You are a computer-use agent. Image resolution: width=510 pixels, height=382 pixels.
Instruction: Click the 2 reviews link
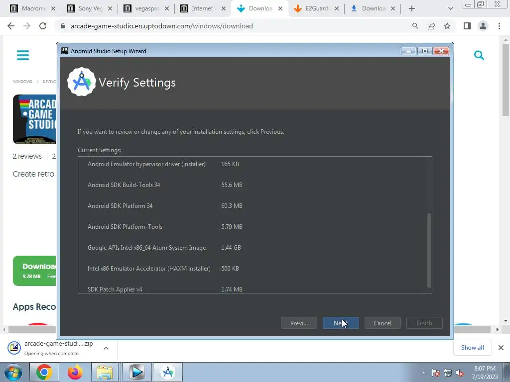(27, 156)
